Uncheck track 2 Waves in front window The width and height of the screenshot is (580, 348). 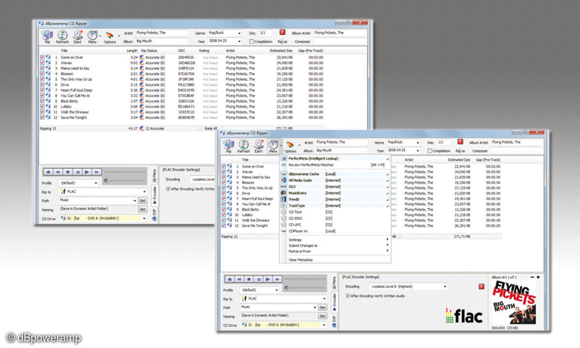tap(224, 172)
